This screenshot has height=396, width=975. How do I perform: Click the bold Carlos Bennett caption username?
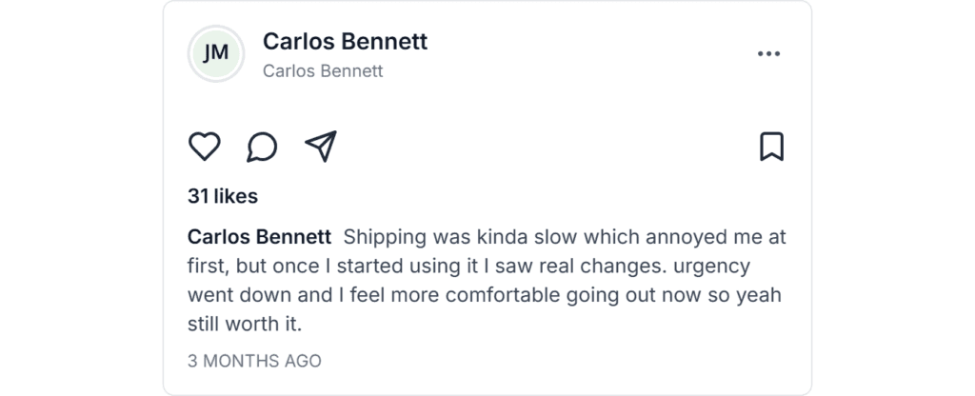259,236
